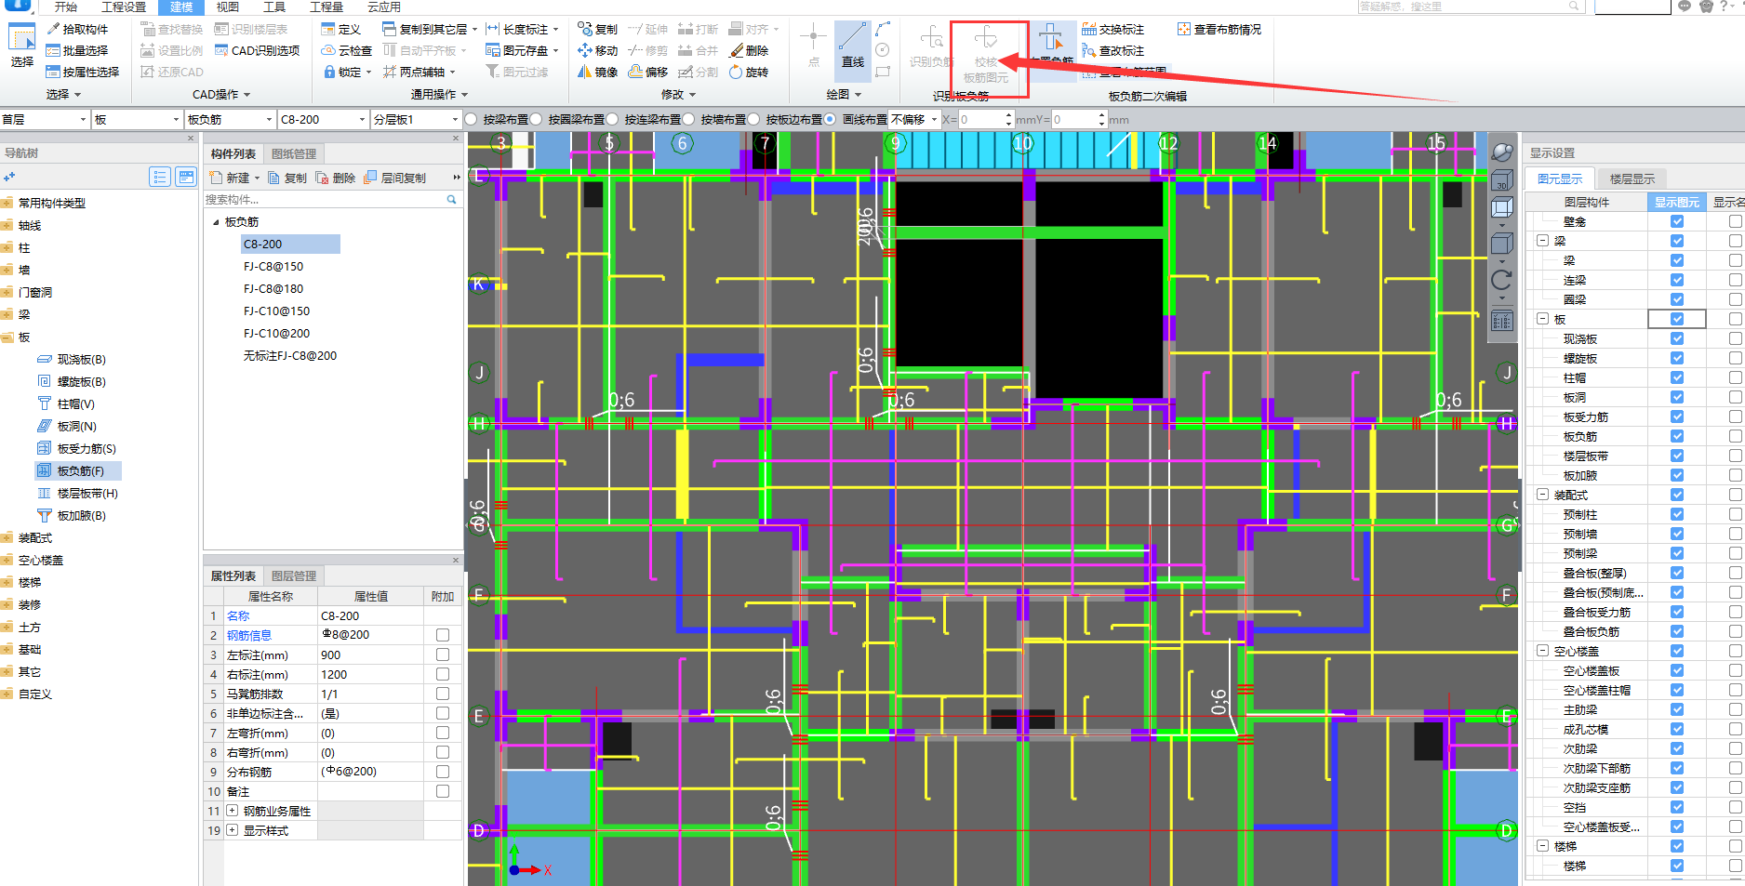The width and height of the screenshot is (1745, 886).
Task: Open the C8-200 component dropdown
Action: pyautogui.click(x=323, y=120)
